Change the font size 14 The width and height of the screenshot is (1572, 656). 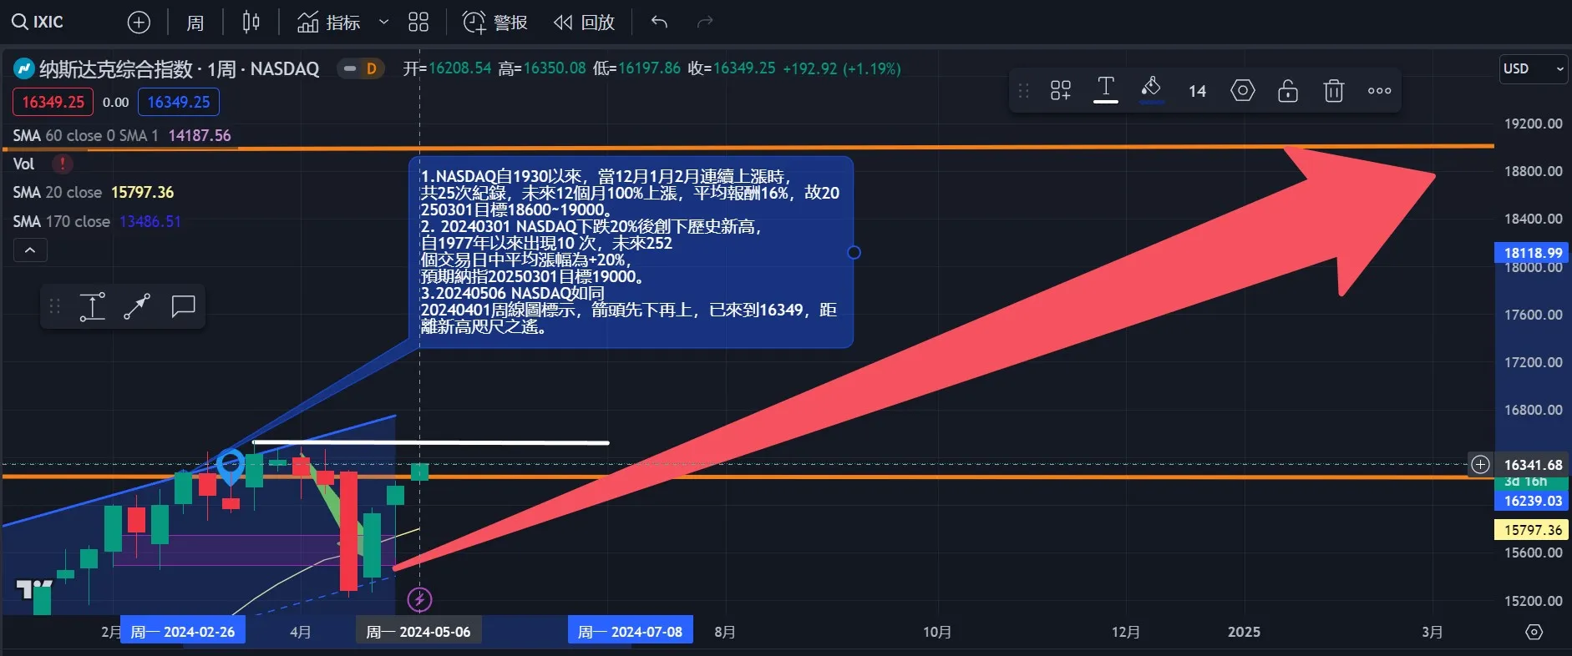click(x=1197, y=91)
